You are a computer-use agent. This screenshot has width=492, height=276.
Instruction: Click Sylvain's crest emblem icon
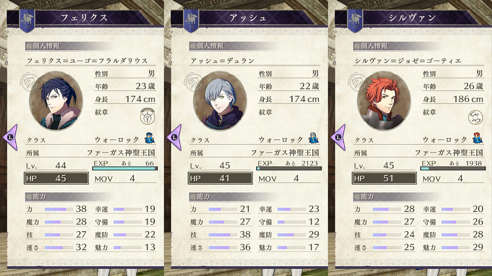pyautogui.click(x=476, y=118)
